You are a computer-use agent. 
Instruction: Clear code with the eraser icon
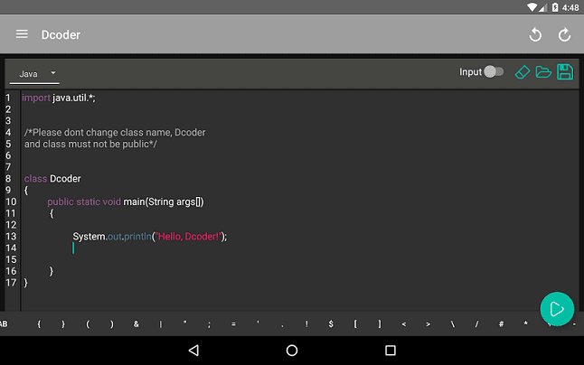522,72
